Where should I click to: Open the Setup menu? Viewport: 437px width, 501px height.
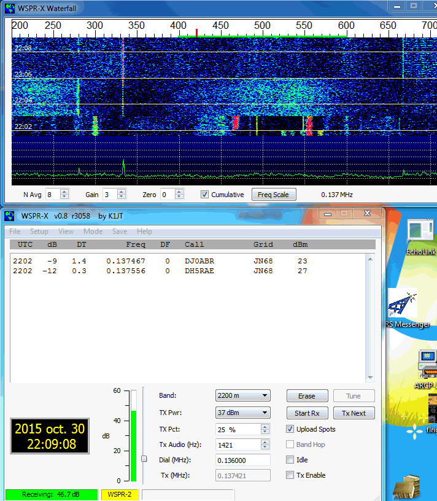[x=39, y=231]
